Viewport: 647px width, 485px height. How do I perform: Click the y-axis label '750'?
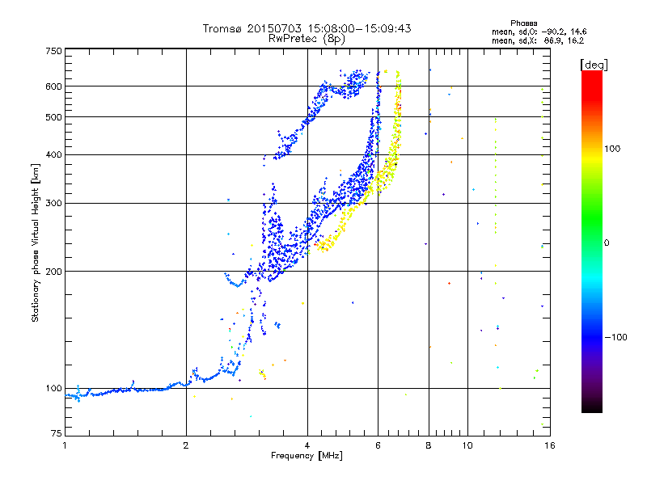click(x=53, y=51)
